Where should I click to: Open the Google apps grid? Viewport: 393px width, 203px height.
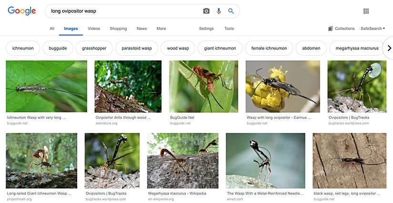[x=366, y=11]
